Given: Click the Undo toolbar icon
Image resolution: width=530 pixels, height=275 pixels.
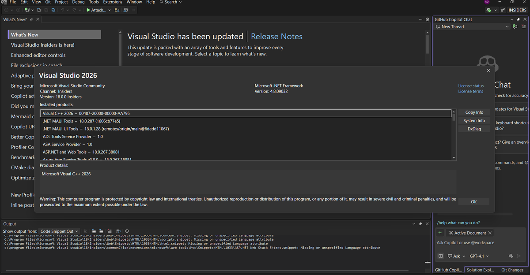Looking at the screenshot, I should [62, 10].
